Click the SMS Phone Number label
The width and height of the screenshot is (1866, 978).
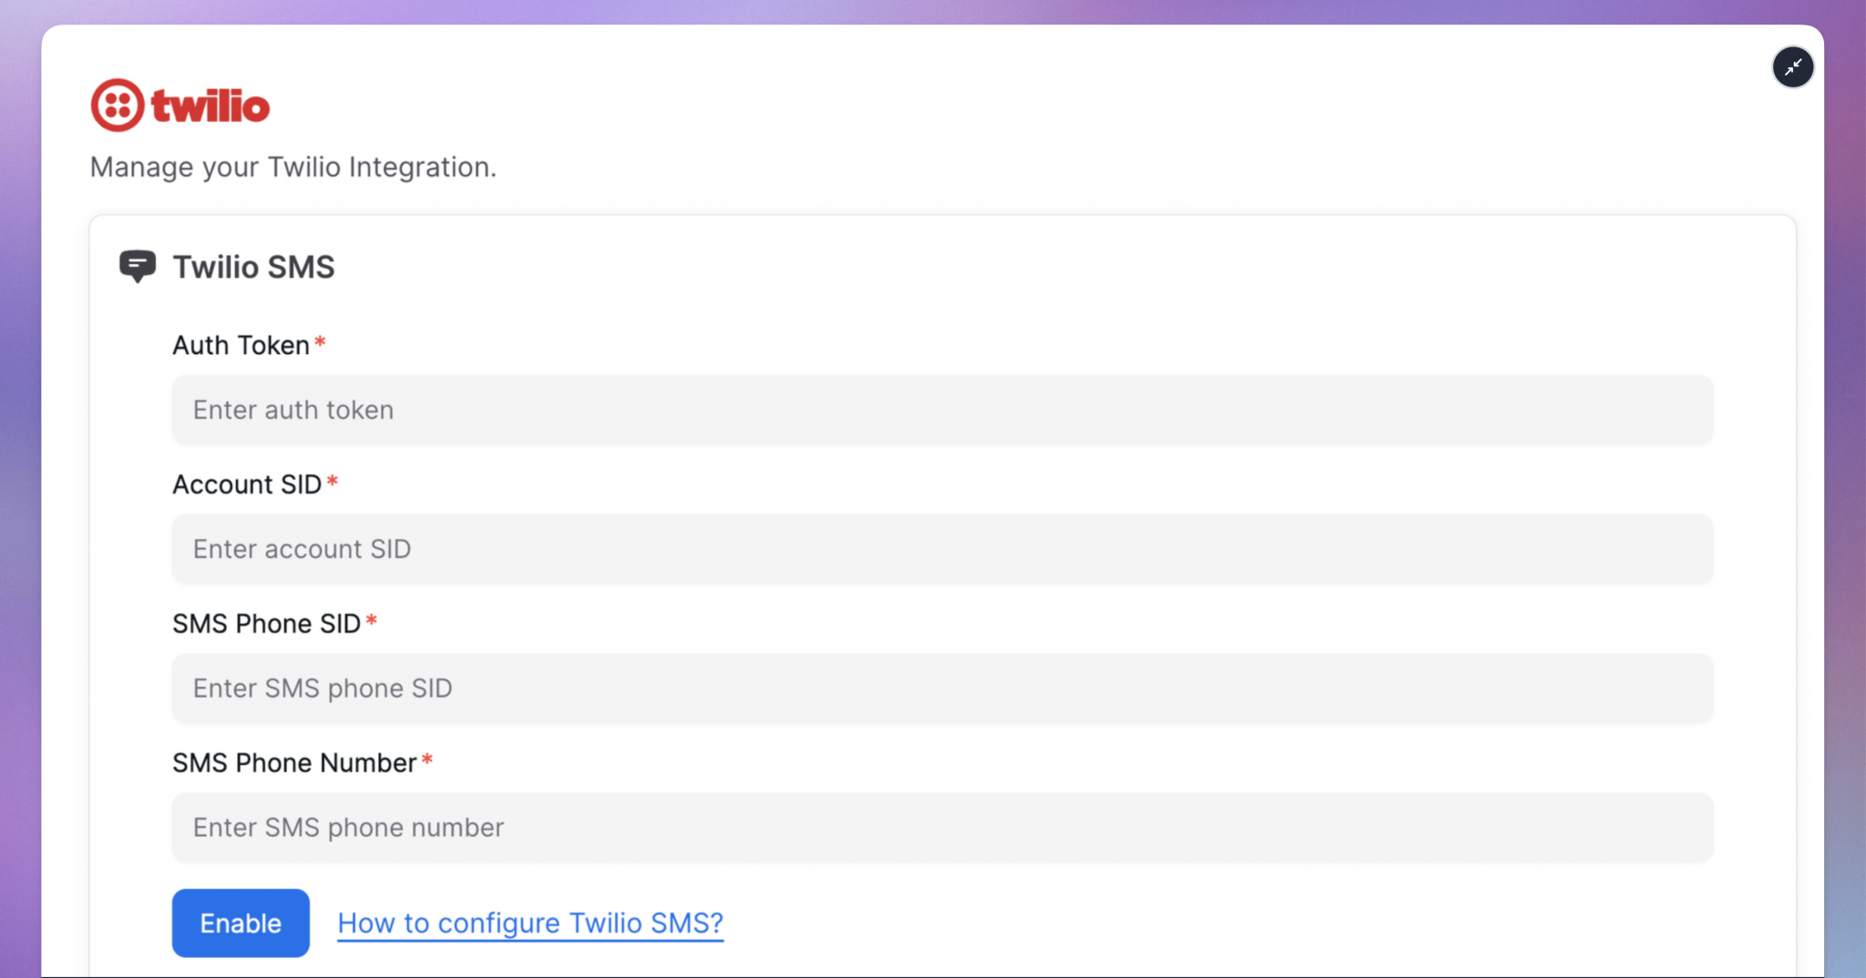[294, 762]
